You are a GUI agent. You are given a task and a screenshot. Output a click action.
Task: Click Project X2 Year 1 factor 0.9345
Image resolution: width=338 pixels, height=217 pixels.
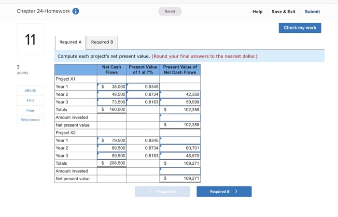(x=143, y=141)
